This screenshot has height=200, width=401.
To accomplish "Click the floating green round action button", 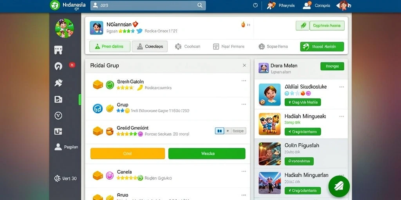I will [339, 186].
